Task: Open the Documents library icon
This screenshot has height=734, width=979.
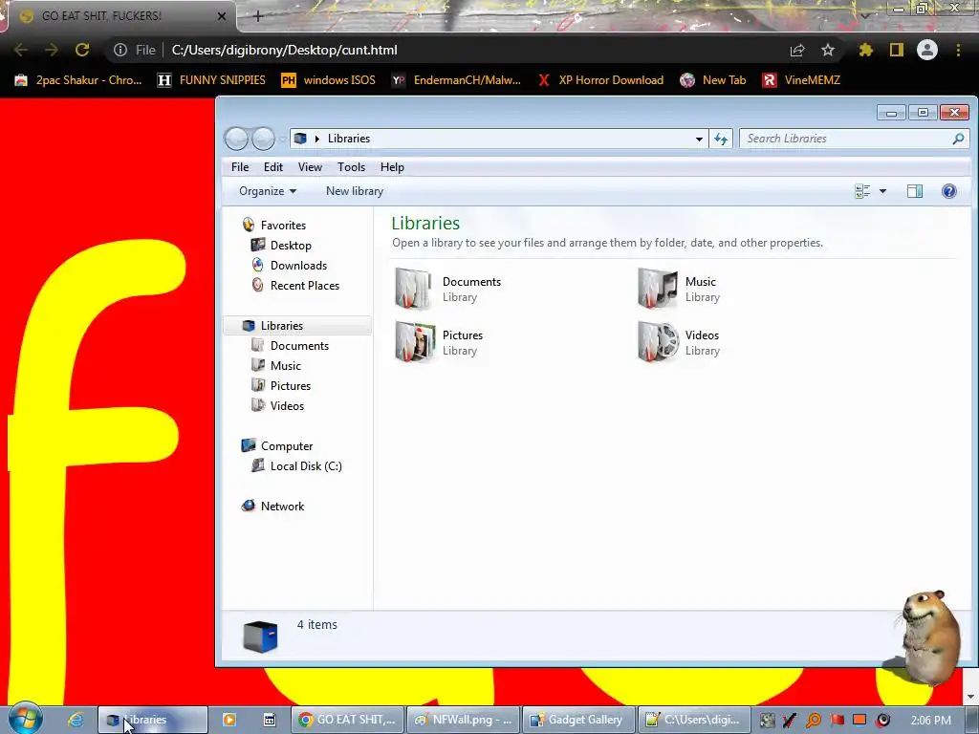Action: click(x=413, y=289)
